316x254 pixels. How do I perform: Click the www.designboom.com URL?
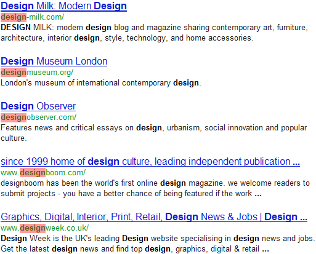[x=43, y=173]
